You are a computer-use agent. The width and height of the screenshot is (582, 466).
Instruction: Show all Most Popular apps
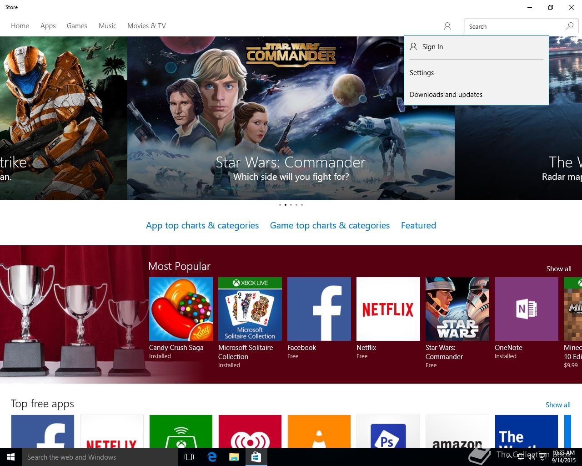tap(559, 269)
